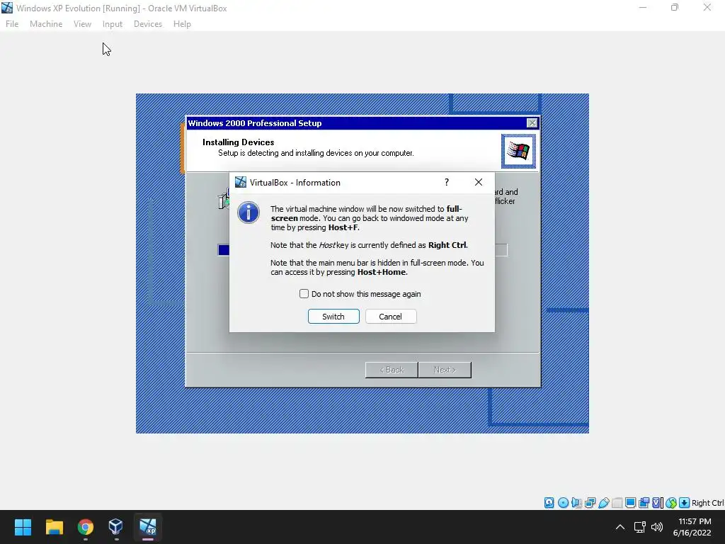Click the network icon in system tray
Image resolution: width=725 pixels, height=544 pixels.
tap(640, 527)
